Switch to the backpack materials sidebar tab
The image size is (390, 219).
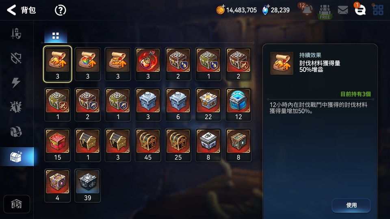tap(16, 131)
